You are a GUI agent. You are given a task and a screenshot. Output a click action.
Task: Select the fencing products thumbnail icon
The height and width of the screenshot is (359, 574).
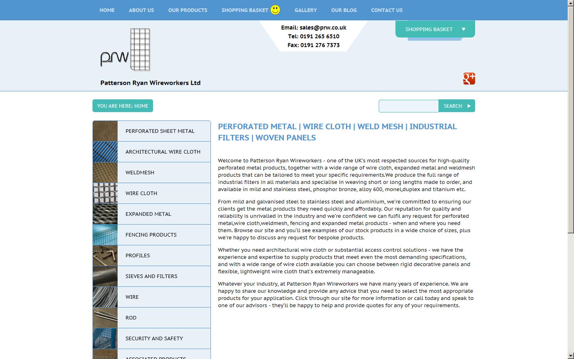[105, 235]
